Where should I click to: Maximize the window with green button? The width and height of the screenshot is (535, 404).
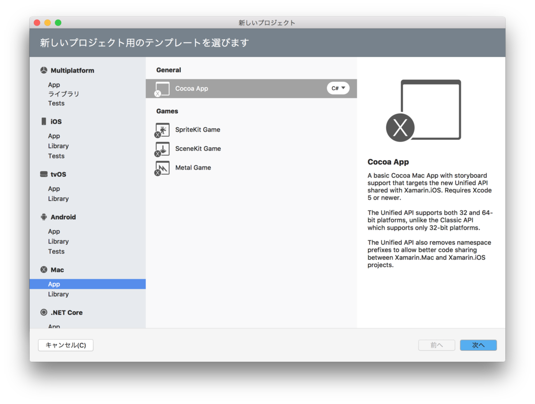pyautogui.click(x=58, y=22)
